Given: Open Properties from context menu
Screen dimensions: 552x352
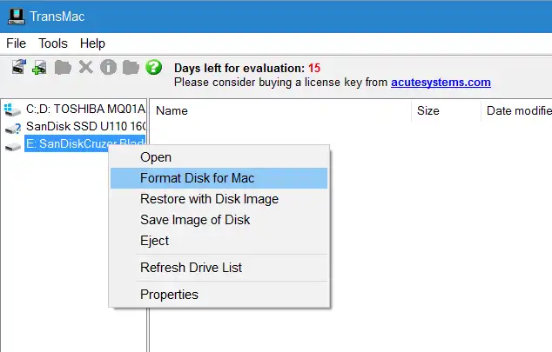Looking at the screenshot, I should pos(169,295).
